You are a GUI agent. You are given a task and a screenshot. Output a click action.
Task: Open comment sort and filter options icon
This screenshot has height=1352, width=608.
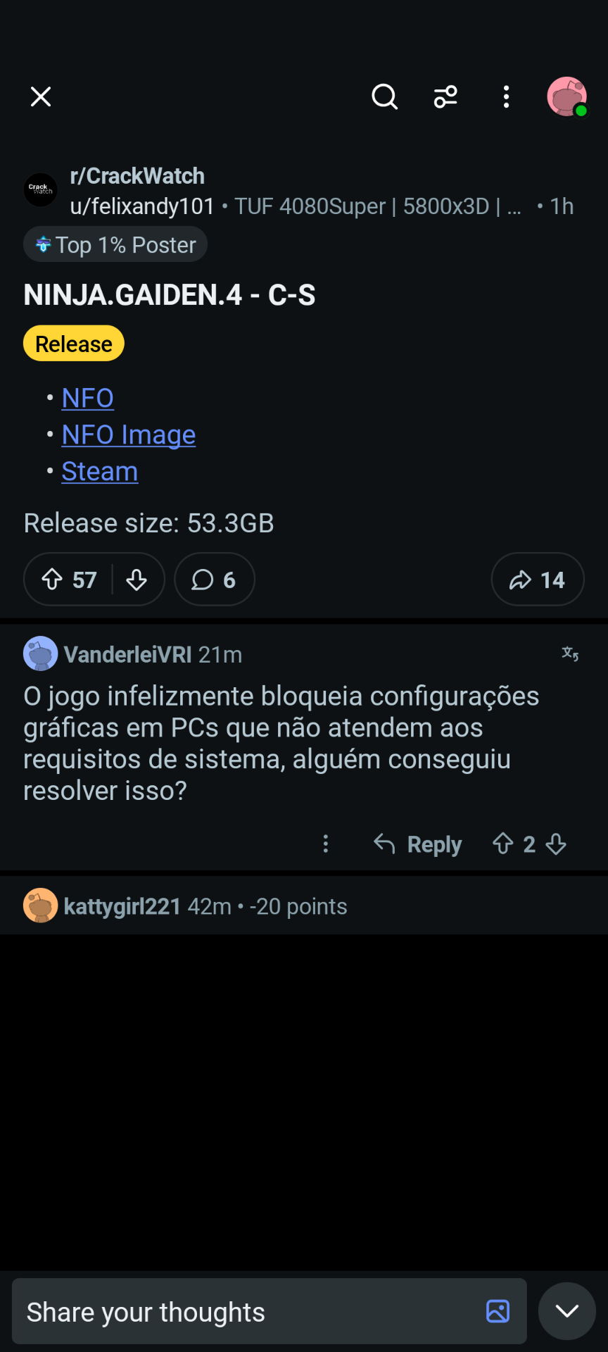(x=445, y=96)
